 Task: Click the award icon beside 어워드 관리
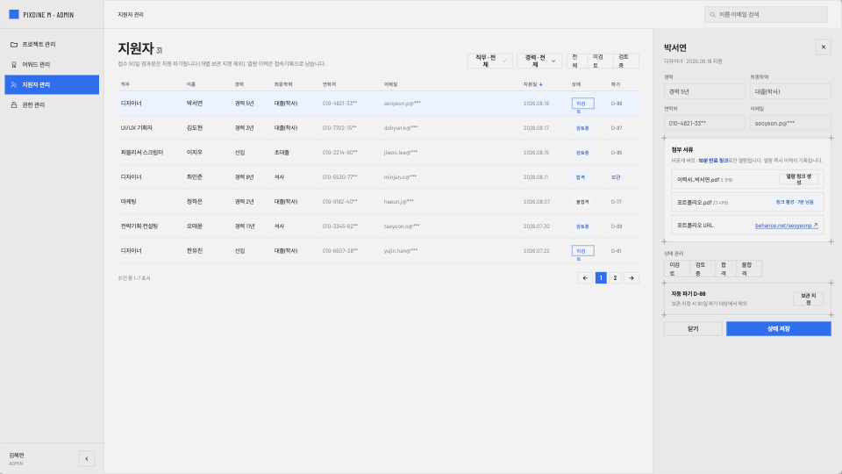[x=14, y=64]
